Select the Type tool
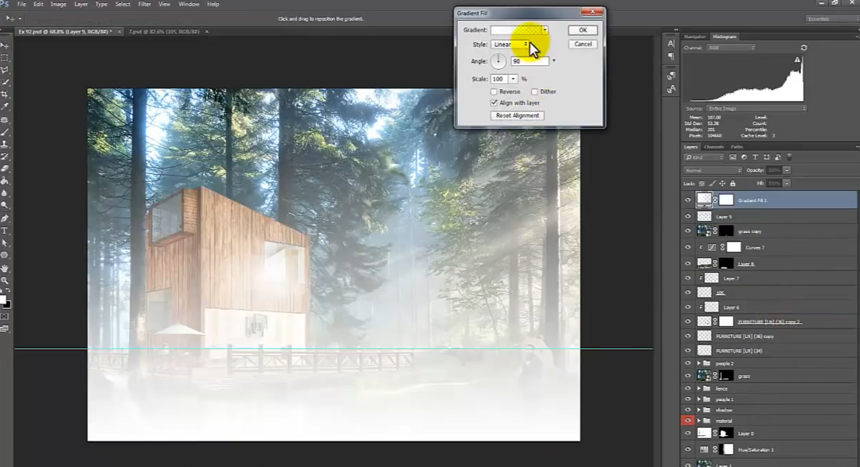This screenshot has width=860, height=467. click(x=6, y=231)
